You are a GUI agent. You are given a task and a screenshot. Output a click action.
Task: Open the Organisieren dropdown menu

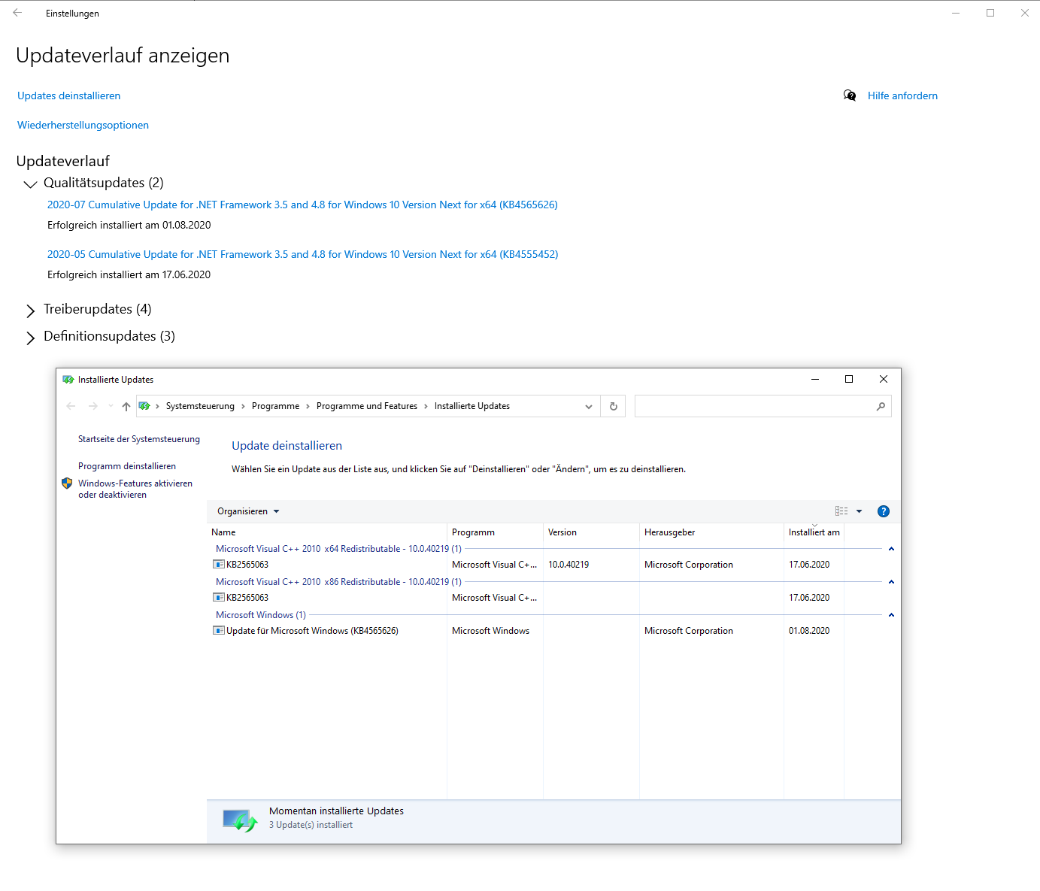coord(248,511)
